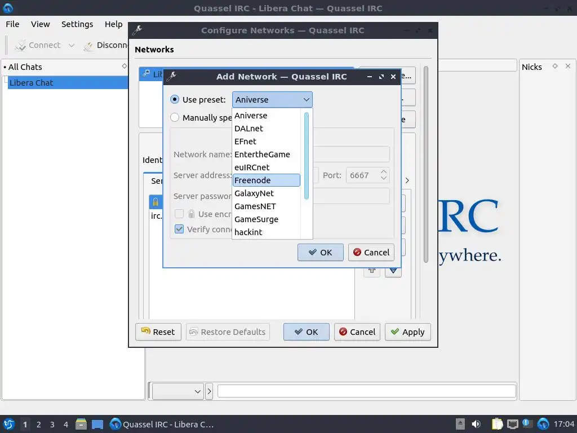Choose hackint in the preset list
Viewport: 577px width, 433px height.
tap(267, 232)
